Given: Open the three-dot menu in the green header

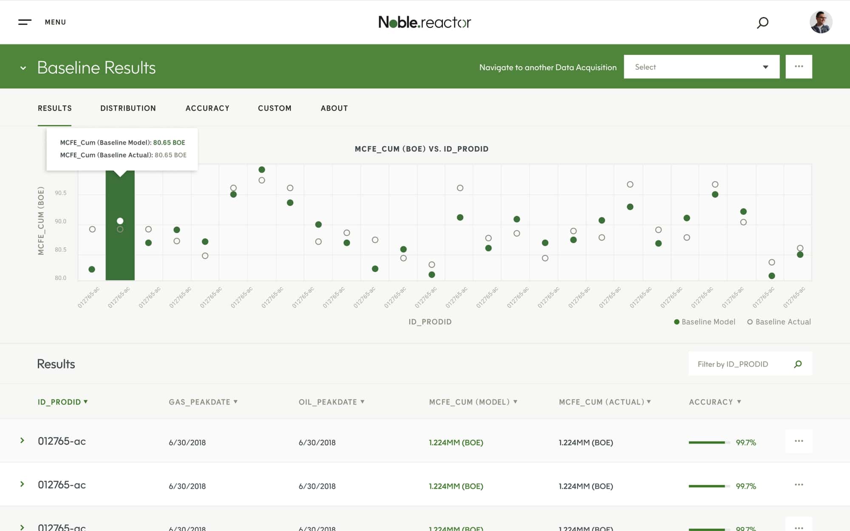Looking at the screenshot, I should [799, 66].
